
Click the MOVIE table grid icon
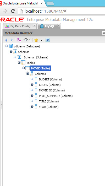[x=27, y=68]
